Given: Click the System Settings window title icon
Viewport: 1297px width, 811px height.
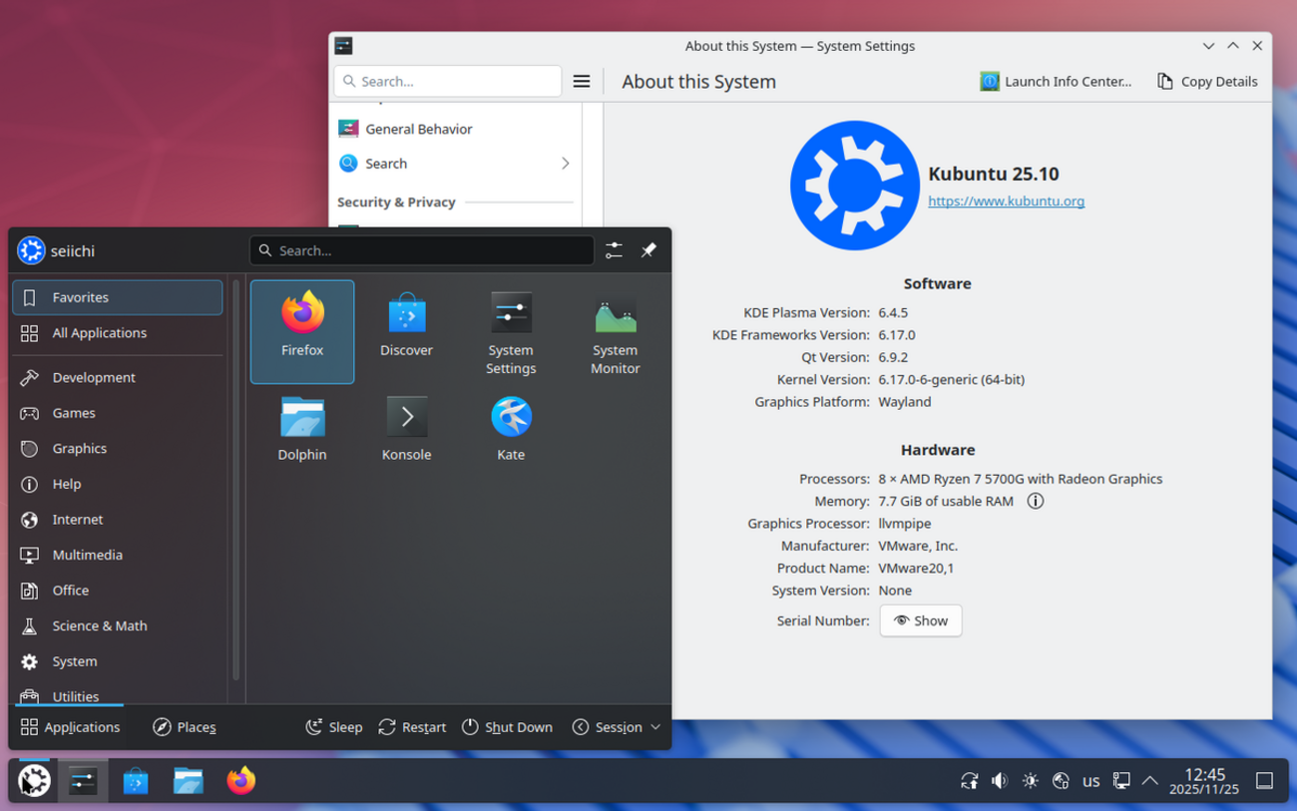Looking at the screenshot, I should [343, 46].
